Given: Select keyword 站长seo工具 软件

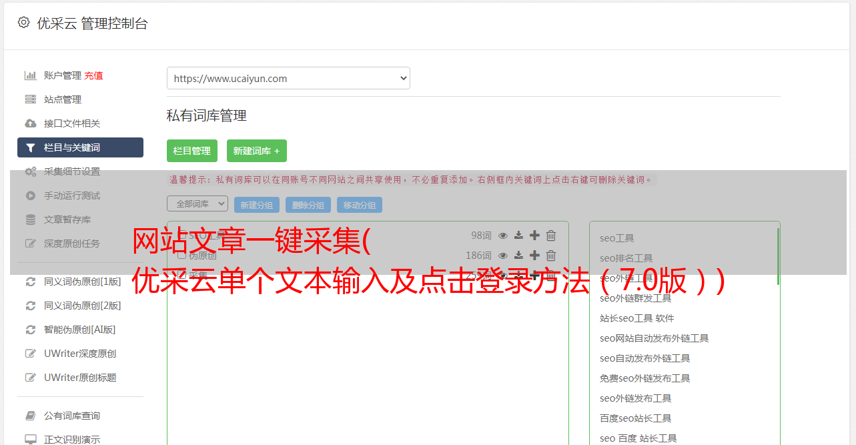Looking at the screenshot, I should tap(636, 318).
